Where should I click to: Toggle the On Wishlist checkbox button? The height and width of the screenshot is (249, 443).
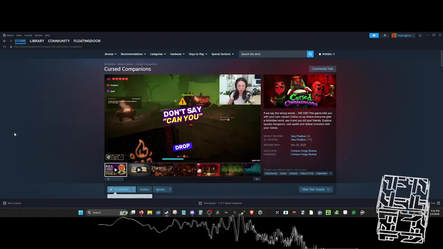119,189
